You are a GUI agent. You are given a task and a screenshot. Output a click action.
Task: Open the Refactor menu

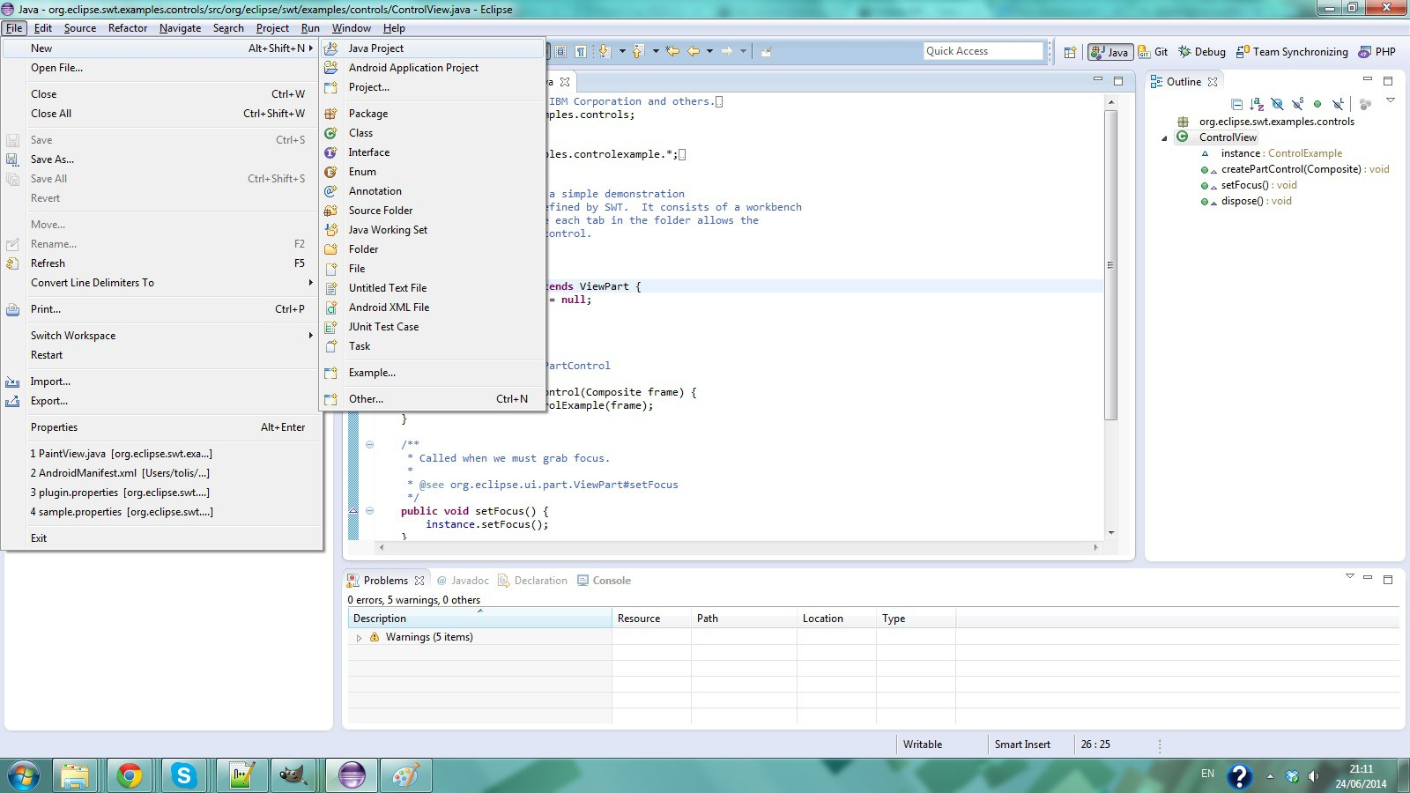coord(128,28)
